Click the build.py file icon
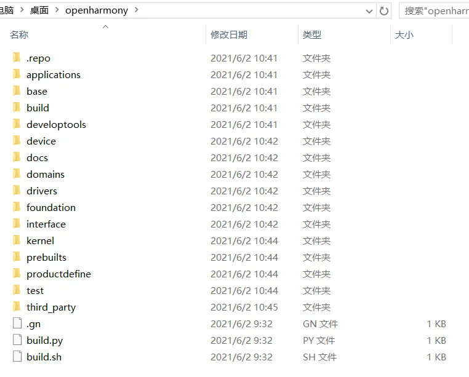The image size is (469, 377). point(17,340)
